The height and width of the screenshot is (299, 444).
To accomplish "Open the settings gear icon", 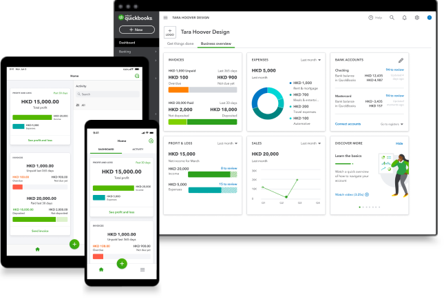I will pyautogui.click(x=417, y=18).
